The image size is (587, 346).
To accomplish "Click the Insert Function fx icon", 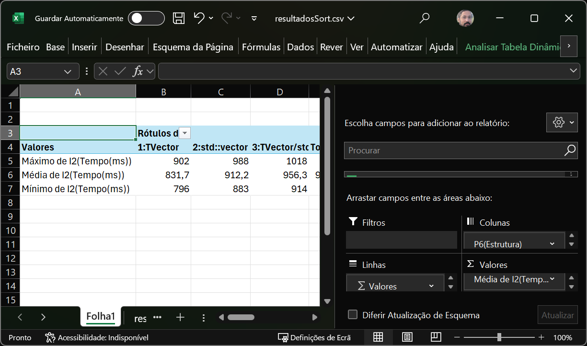I will [138, 71].
